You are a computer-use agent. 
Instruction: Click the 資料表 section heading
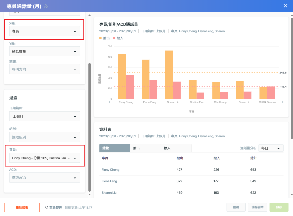[105, 129]
